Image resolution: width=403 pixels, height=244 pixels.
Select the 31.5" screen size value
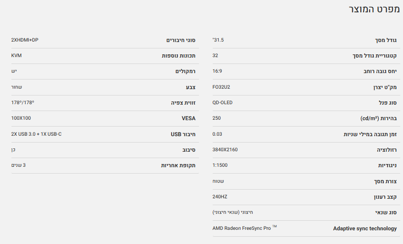[x=218, y=40]
